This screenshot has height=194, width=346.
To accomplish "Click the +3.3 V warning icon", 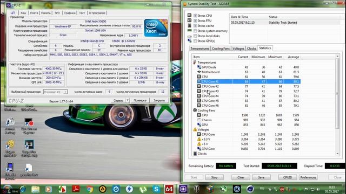I will 199,139.
